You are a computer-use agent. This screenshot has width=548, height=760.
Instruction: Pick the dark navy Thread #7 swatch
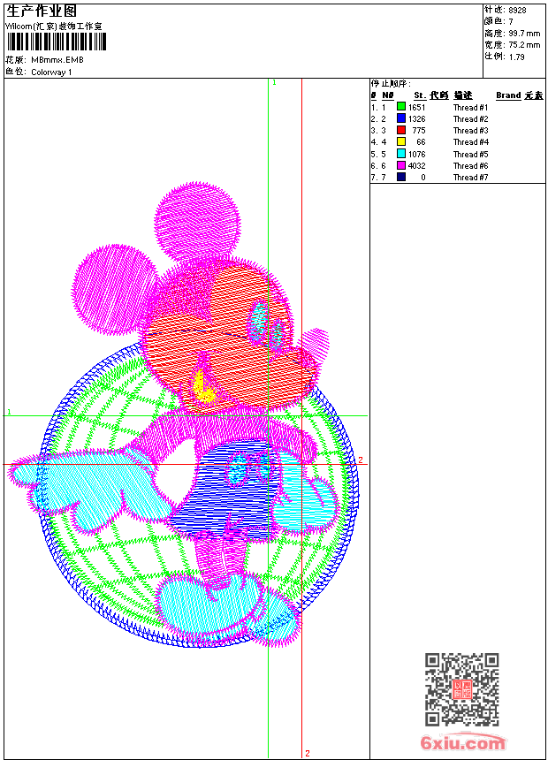[x=401, y=177]
